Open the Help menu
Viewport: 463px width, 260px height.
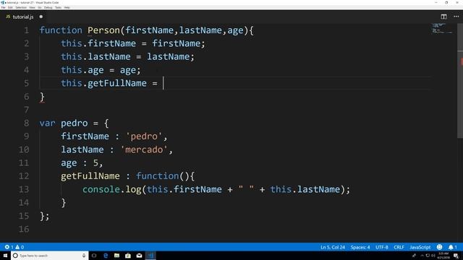click(67, 7)
